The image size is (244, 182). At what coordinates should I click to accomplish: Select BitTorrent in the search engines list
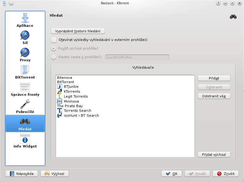pos(65,82)
